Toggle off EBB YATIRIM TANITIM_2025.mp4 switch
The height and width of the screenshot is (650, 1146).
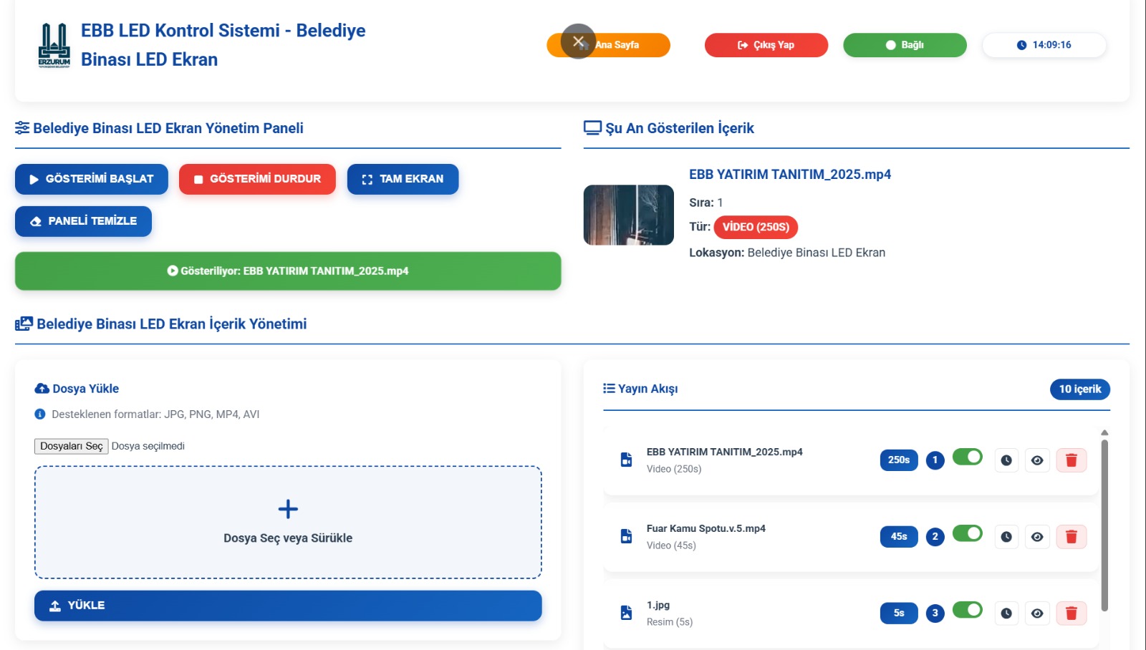[967, 457]
